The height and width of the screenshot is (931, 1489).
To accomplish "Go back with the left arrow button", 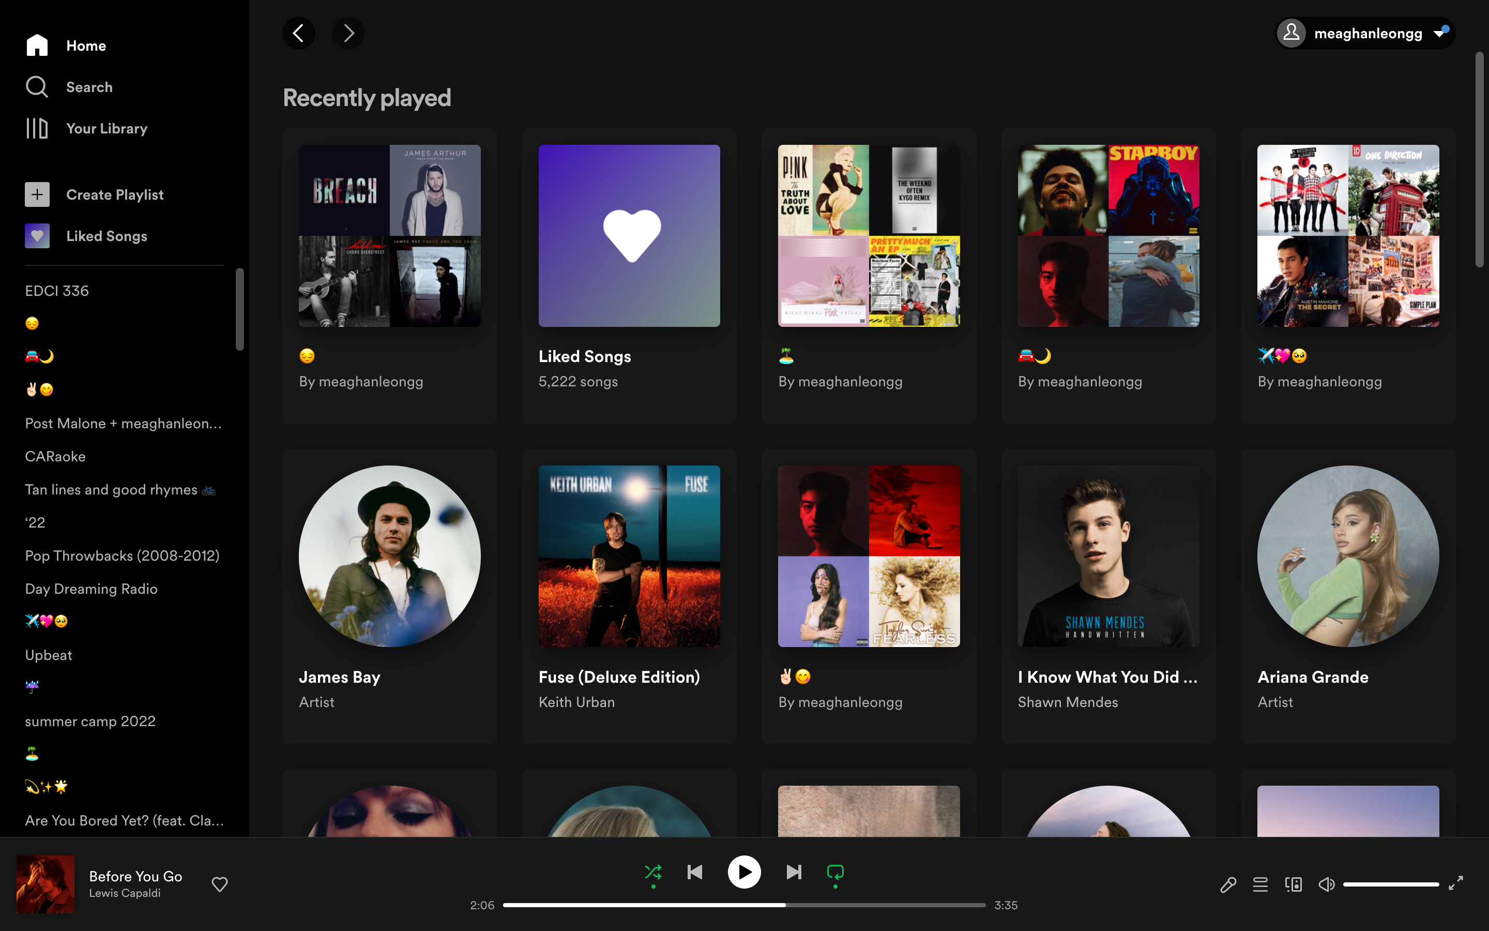I will click(298, 33).
